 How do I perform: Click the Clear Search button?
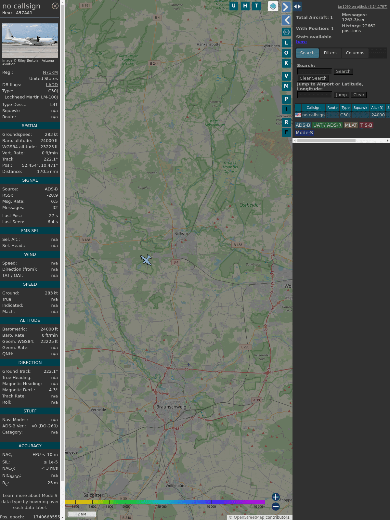[x=313, y=78]
